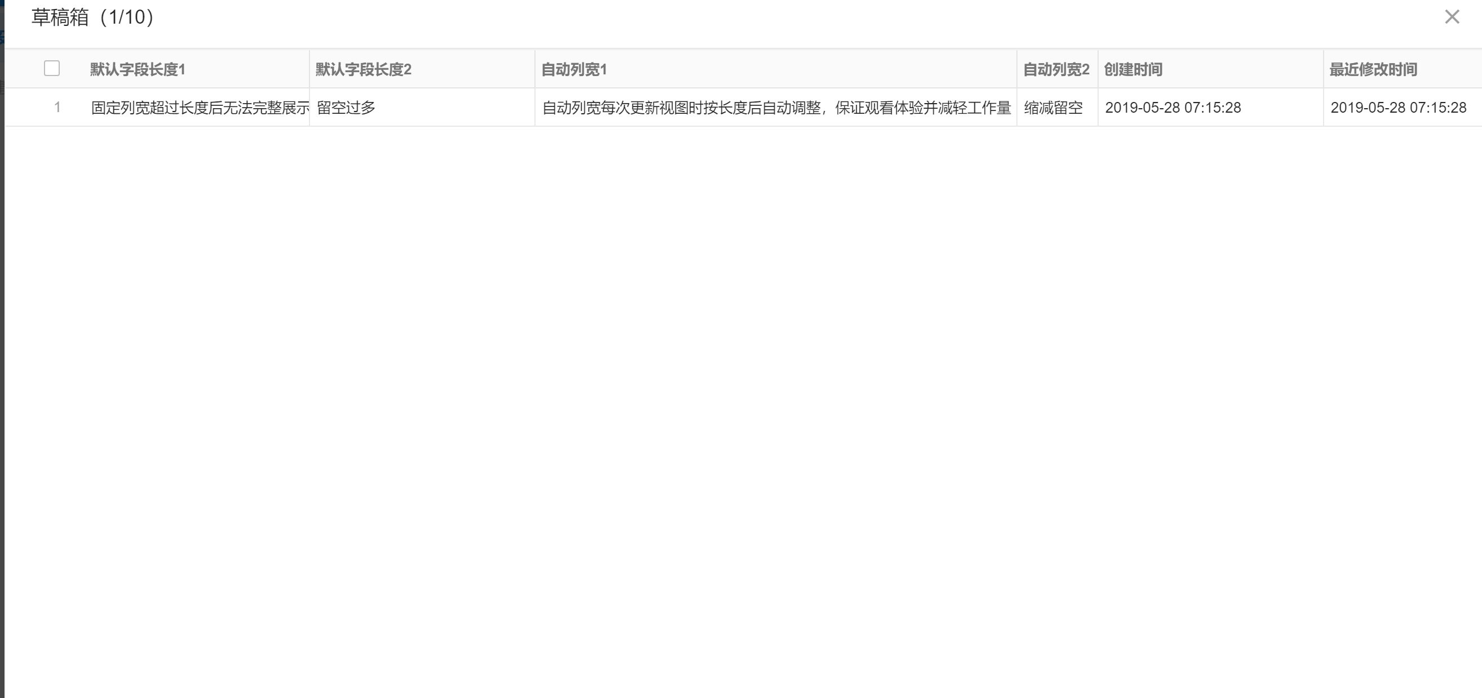Click the 草稿箱（1/10）dialog title
The width and height of the screenshot is (1482, 698).
[x=90, y=18]
